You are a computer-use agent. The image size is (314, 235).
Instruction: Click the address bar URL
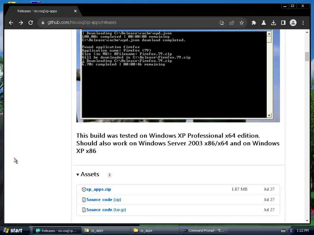click(x=82, y=22)
